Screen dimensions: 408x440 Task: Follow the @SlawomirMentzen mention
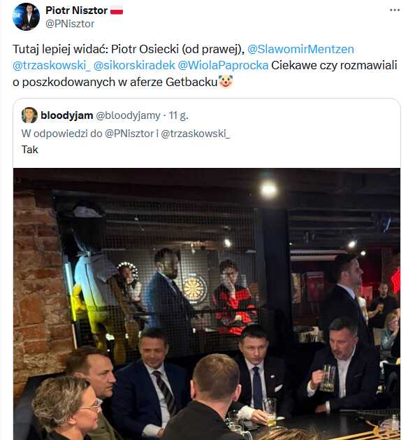[300, 50]
